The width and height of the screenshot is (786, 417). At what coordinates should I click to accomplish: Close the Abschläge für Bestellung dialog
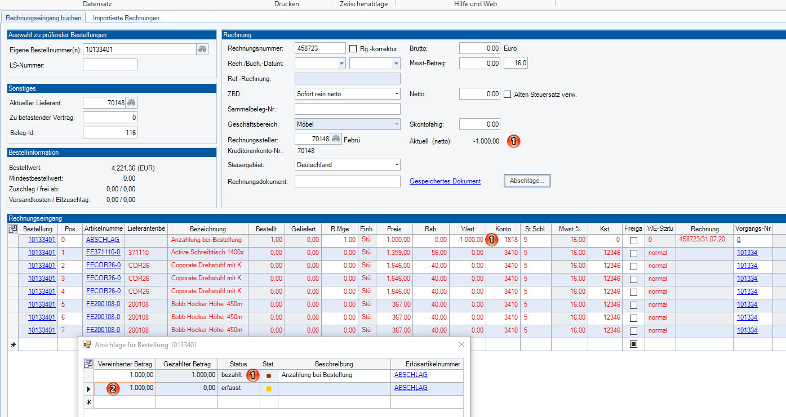click(x=461, y=344)
